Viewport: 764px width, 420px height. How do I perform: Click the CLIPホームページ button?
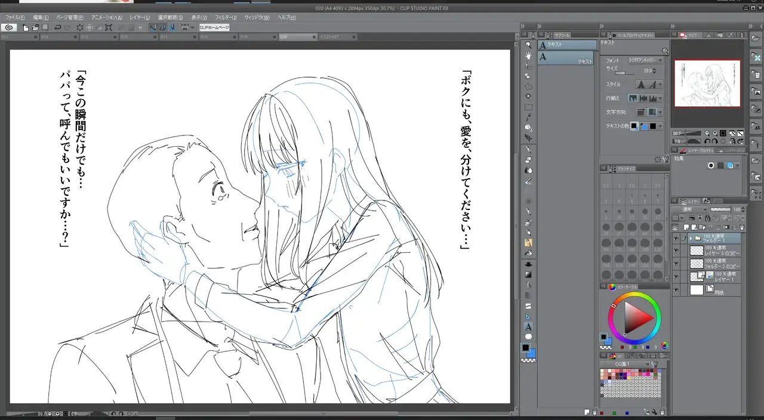(x=214, y=27)
